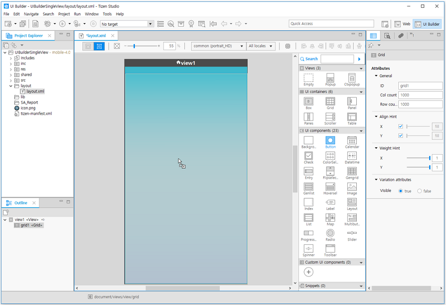Click the Weight Hint X slider

(418, 158)
